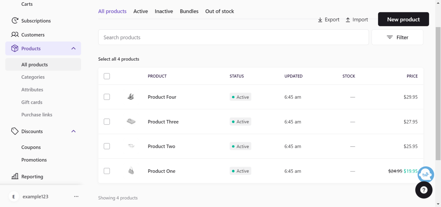This screenshot has width=441, height=207.
Task: Click the Reporting bar chart icon
Action: pyautogui.click(x=15, y=176)
